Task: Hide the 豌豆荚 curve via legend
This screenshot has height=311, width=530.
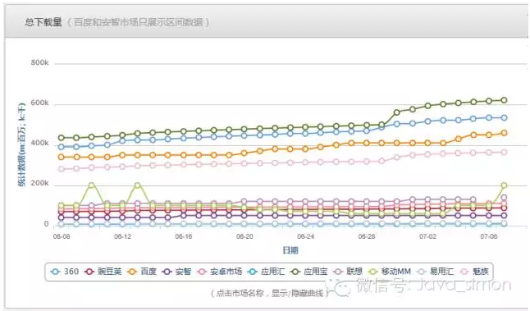Action: (103, 272)
